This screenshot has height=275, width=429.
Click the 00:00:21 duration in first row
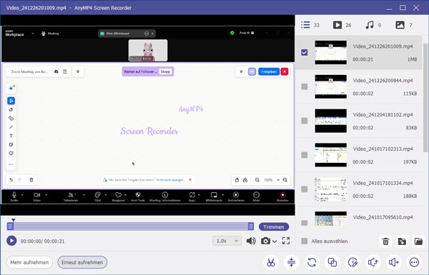pyautogui.click(x=363, y=59)
